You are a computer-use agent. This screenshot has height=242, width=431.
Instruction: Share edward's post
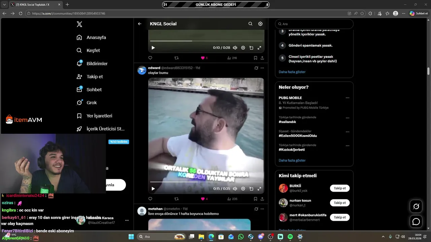262,199
